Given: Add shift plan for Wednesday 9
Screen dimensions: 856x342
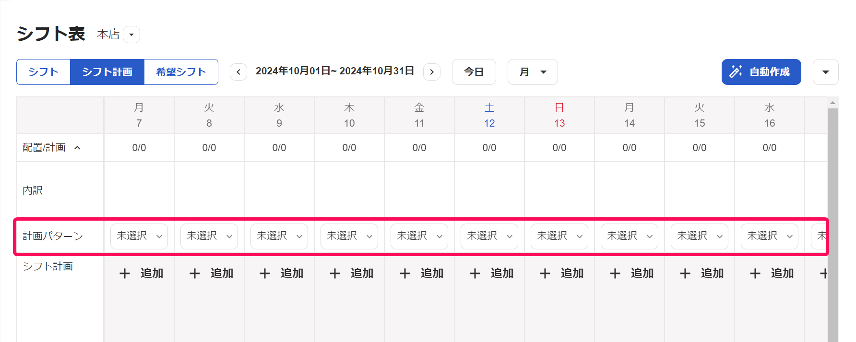Looking at the screenshot, I should tap(281, 273).
